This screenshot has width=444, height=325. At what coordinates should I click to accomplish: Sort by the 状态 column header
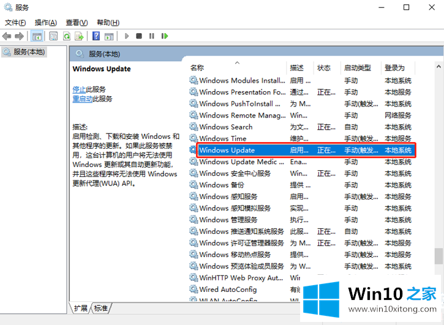[x=327, y=68]
